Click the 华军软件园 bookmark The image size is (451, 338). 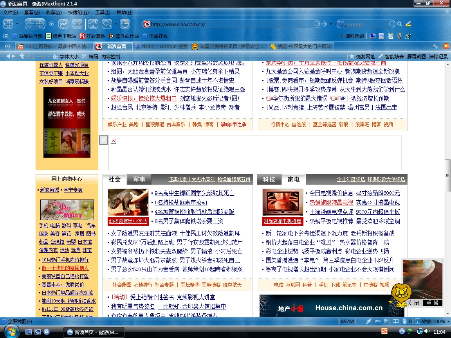(x=28, y=36)
